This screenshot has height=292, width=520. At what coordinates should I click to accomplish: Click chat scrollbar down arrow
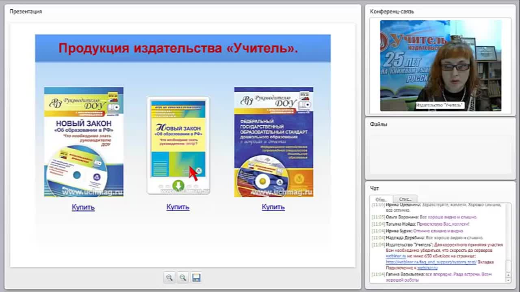pyautogui.click(x=508, y=280)
